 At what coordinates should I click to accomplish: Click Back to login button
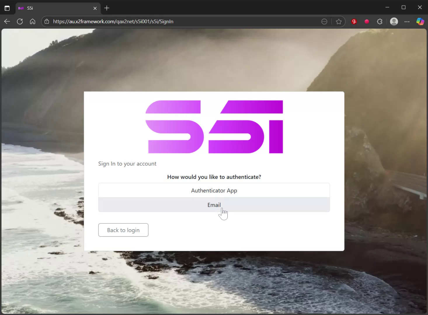123,230
